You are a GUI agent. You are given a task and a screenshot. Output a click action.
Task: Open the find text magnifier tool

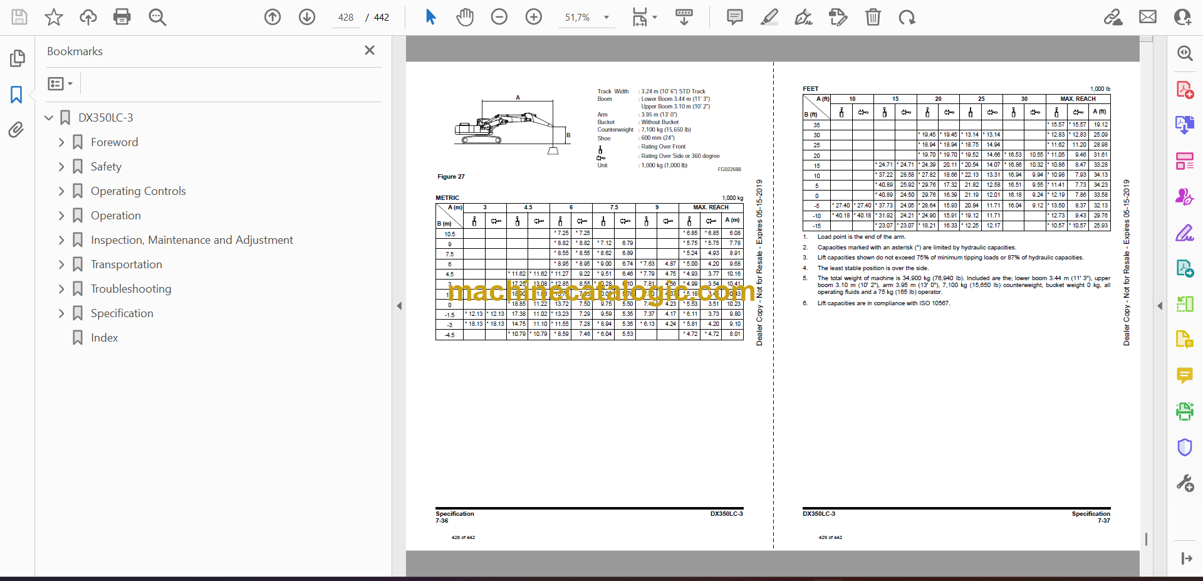coord(157,17)
